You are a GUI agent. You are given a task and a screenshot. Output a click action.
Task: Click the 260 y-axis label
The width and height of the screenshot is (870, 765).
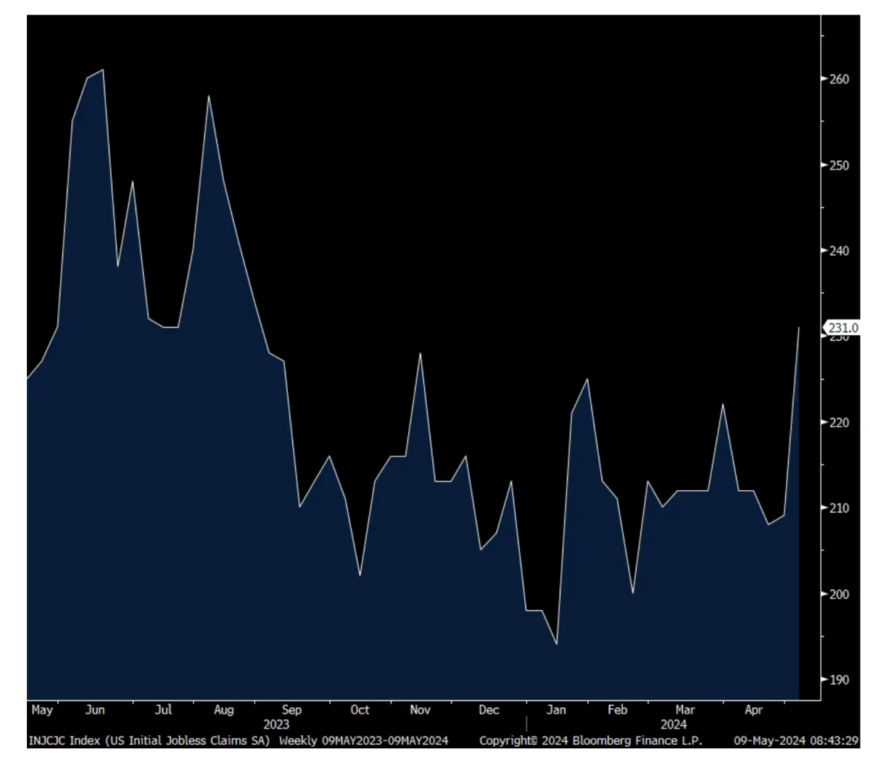(839, 79)
